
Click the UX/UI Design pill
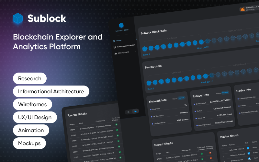coord(35,117)
